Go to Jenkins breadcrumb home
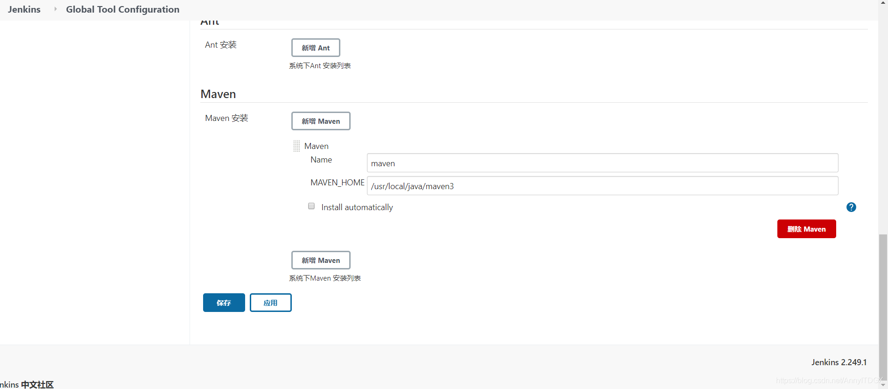888x389 pixels. (x=24, y=9)
